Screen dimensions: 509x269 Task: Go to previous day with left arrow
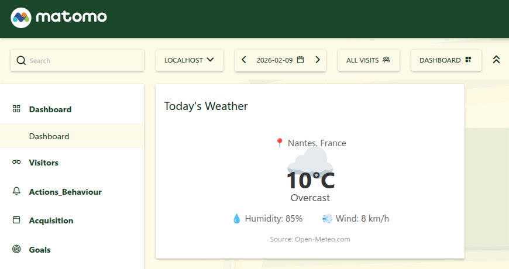pos(244,60)
